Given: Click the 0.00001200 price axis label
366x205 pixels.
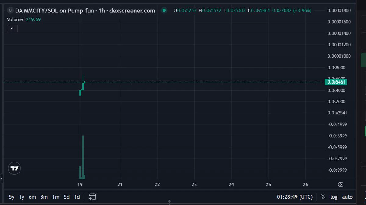Looking at the screenshot, I should pyautogui.click(x=339, y=45).
